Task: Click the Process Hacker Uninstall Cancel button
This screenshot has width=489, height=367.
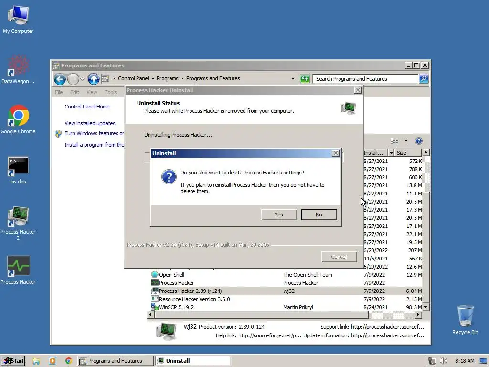Action: (339, 257)
